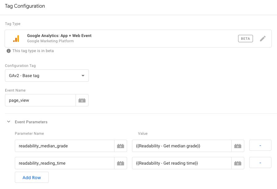Edit the Get reading time value field
Image resolution: width=277 pixels, height=189 pixels.
182,163
